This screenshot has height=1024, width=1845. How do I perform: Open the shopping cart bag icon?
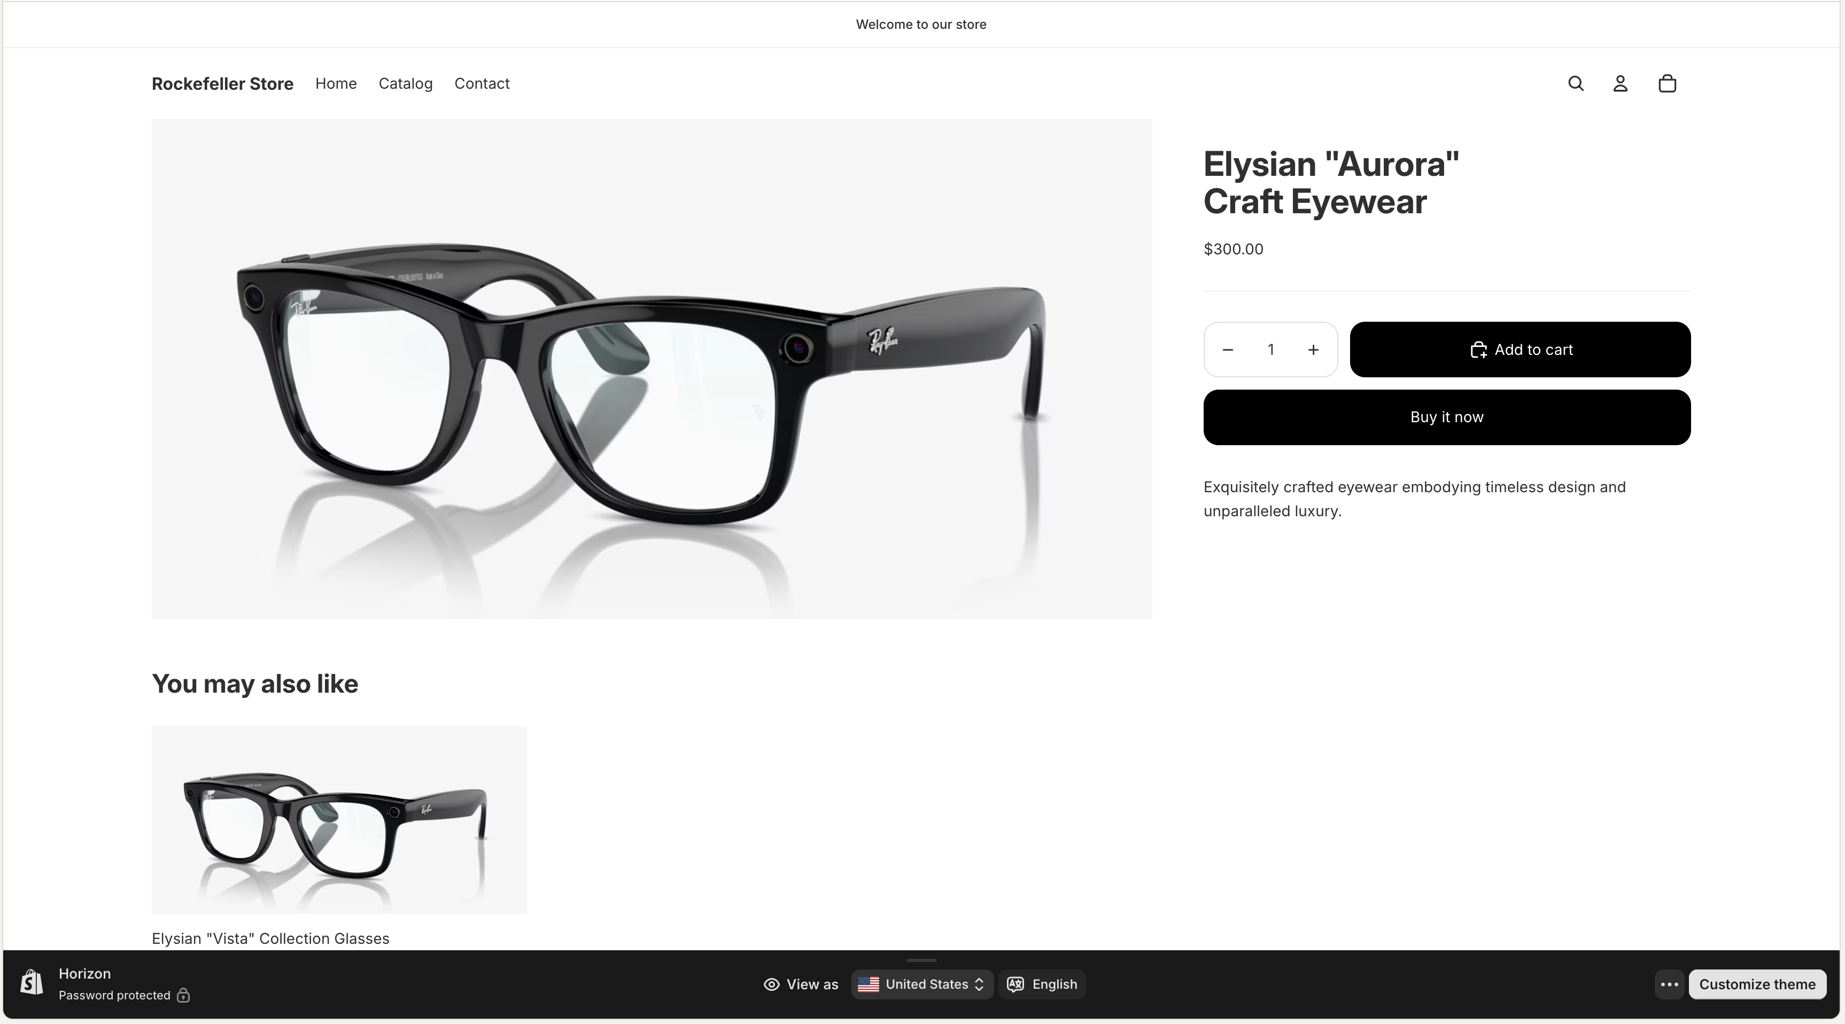[1666, 84]
